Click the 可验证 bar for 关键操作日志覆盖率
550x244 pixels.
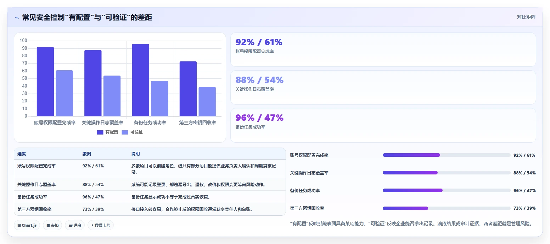(112, 96)
